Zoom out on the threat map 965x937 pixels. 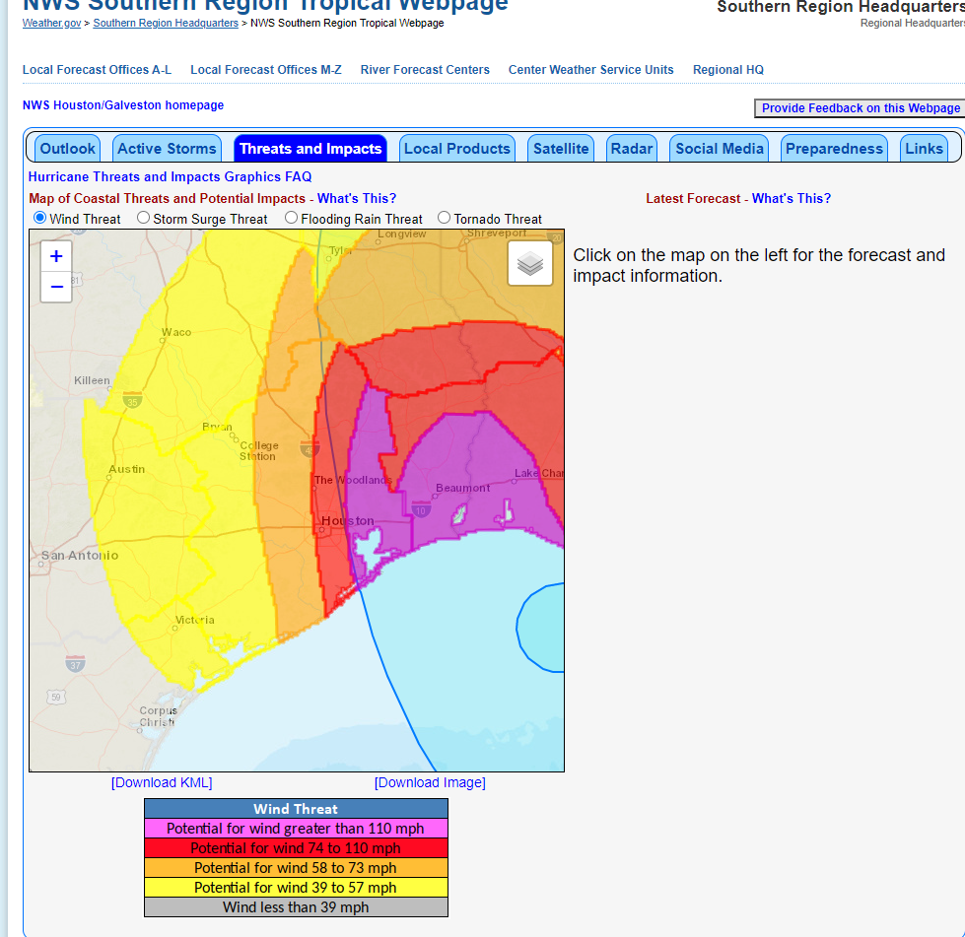[x=56, y=287]
